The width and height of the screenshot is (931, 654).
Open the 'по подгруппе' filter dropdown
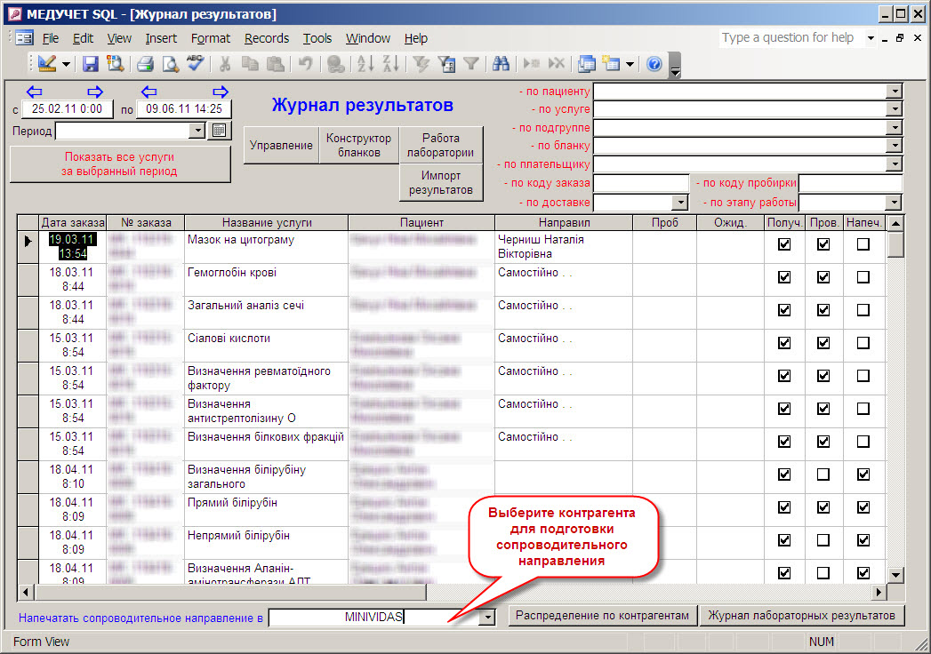point(894,128)
